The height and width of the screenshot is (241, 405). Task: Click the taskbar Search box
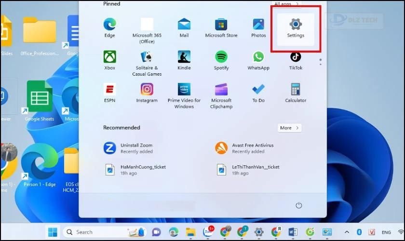pos(104,232)
